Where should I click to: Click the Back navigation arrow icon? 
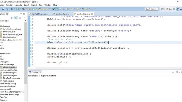[x=87, y=9]
